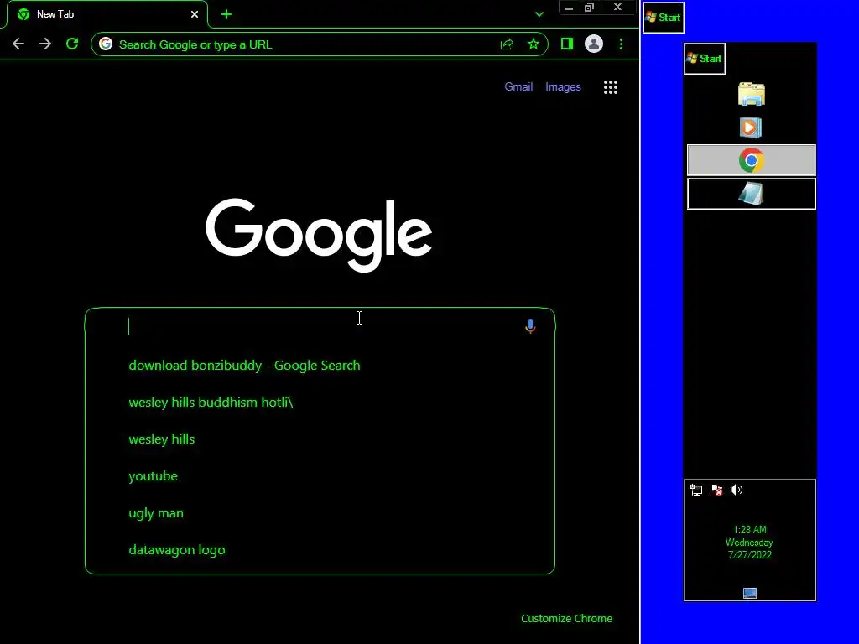859x644 pixels.
Task: Choose the wesley hills suggestion
Action: point(162,439)
